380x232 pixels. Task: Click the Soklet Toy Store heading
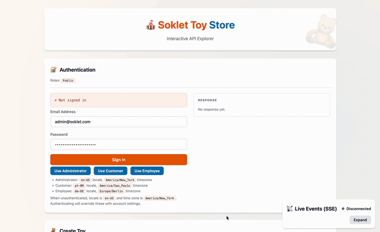pyautogui.click(x=196, y=25)
